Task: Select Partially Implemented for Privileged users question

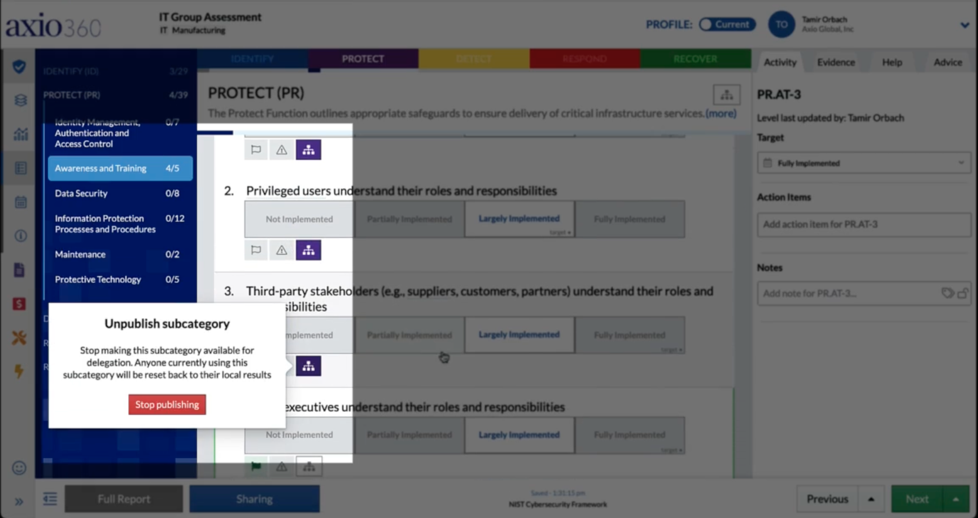Action: coord(409,219)
